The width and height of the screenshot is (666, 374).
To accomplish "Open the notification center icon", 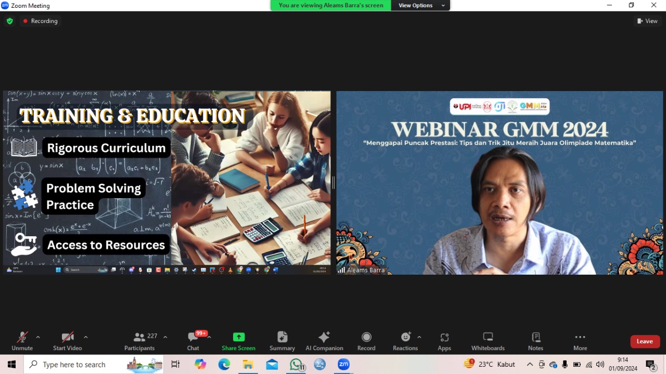I will [x=651, y=365].
